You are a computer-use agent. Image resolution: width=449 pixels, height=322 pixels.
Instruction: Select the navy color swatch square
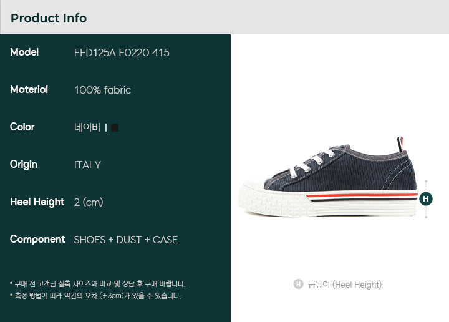tap(115, 127)
